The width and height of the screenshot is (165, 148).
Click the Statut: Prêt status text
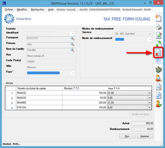(11, 144)
